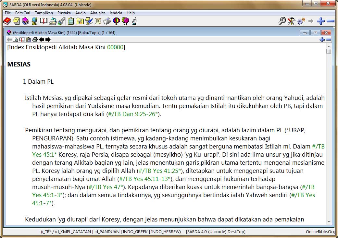This screenshot has height=238, width=338.
Task: Open the red Bible book icon
Action: click(7, 21)
